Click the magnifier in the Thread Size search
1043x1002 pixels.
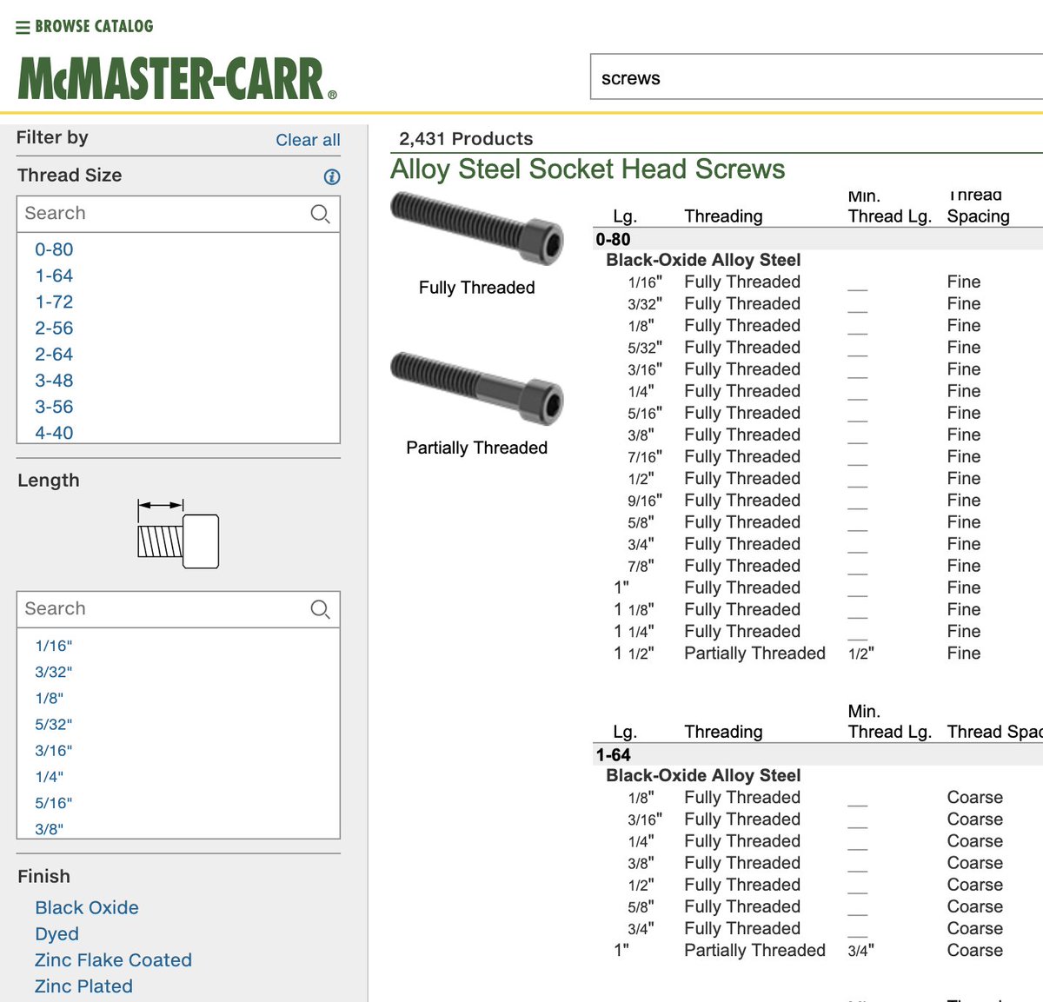point(320,213)
